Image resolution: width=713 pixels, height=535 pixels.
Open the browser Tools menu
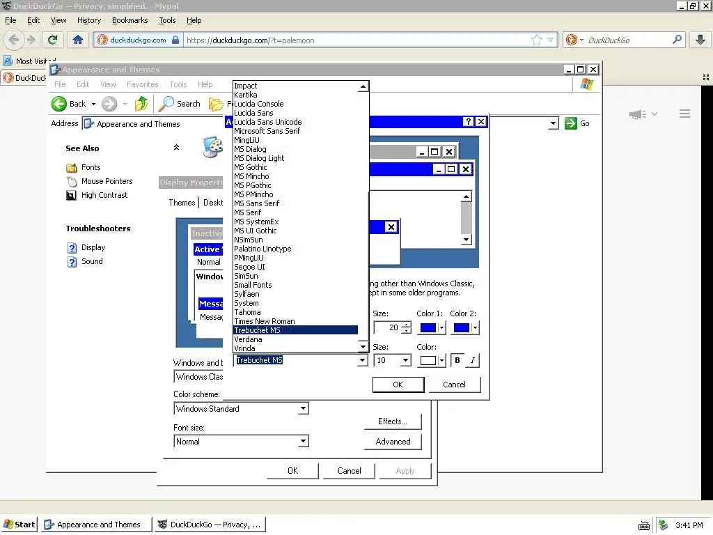(167, 20)
